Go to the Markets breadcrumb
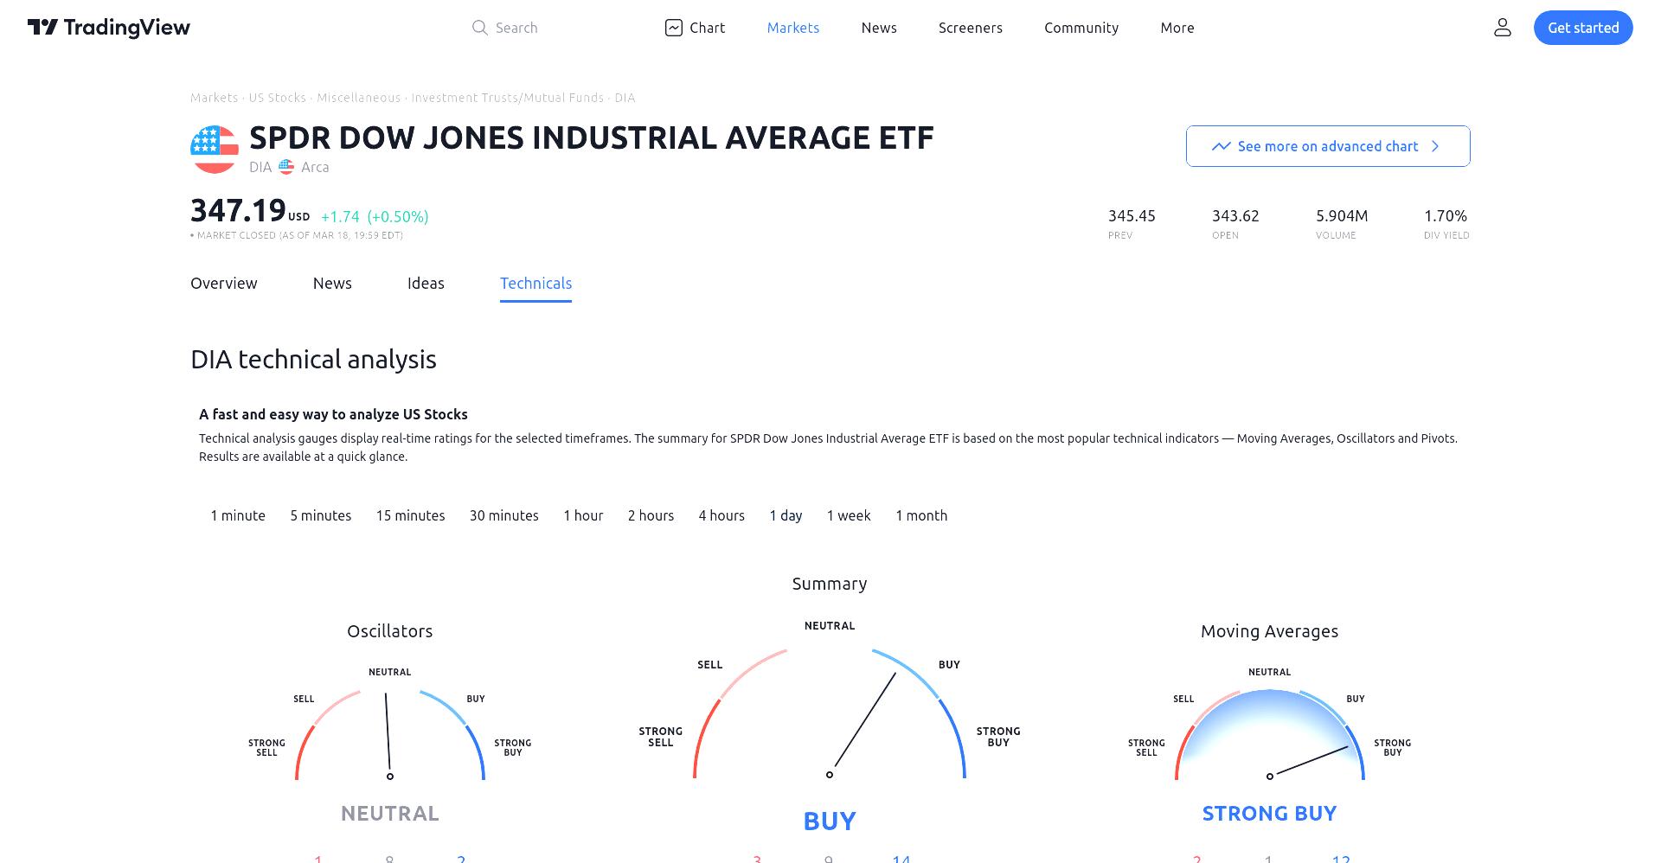 [214, 98]
